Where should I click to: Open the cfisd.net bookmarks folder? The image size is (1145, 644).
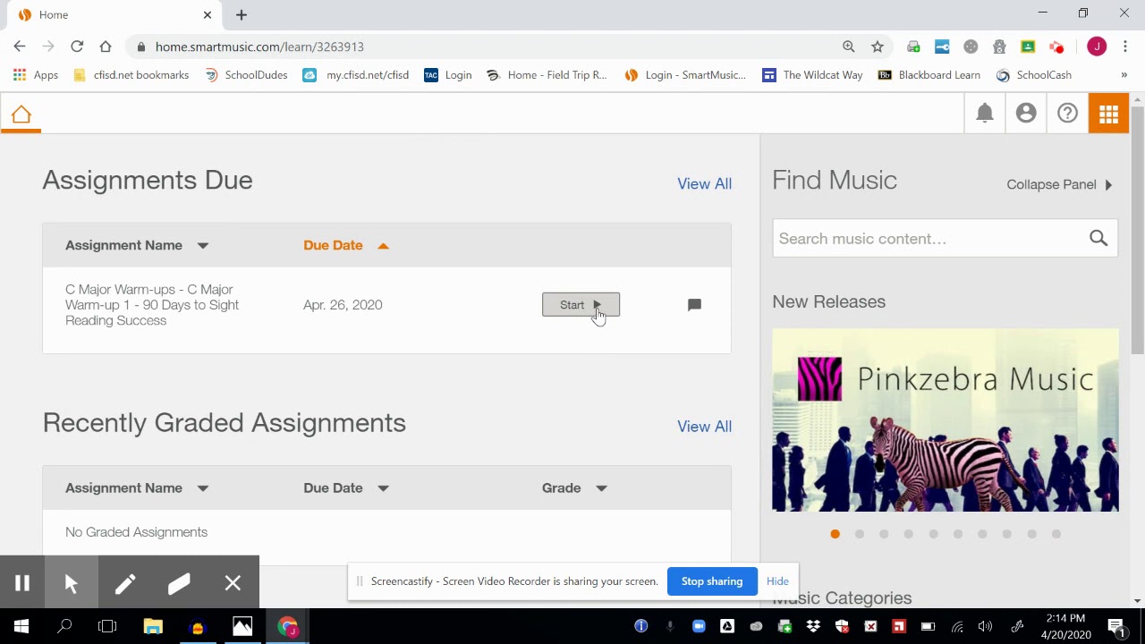[131, 75]
